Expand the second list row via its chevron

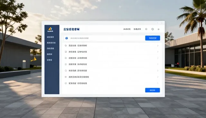coord(158,52)
